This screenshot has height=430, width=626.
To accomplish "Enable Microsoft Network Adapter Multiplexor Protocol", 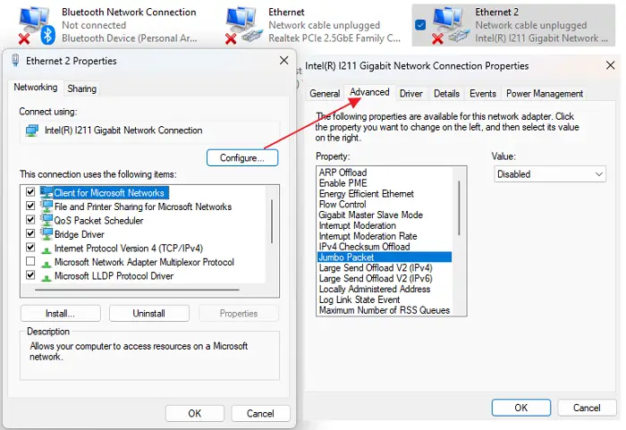I will pyautogui.click(x=30, y=262).
